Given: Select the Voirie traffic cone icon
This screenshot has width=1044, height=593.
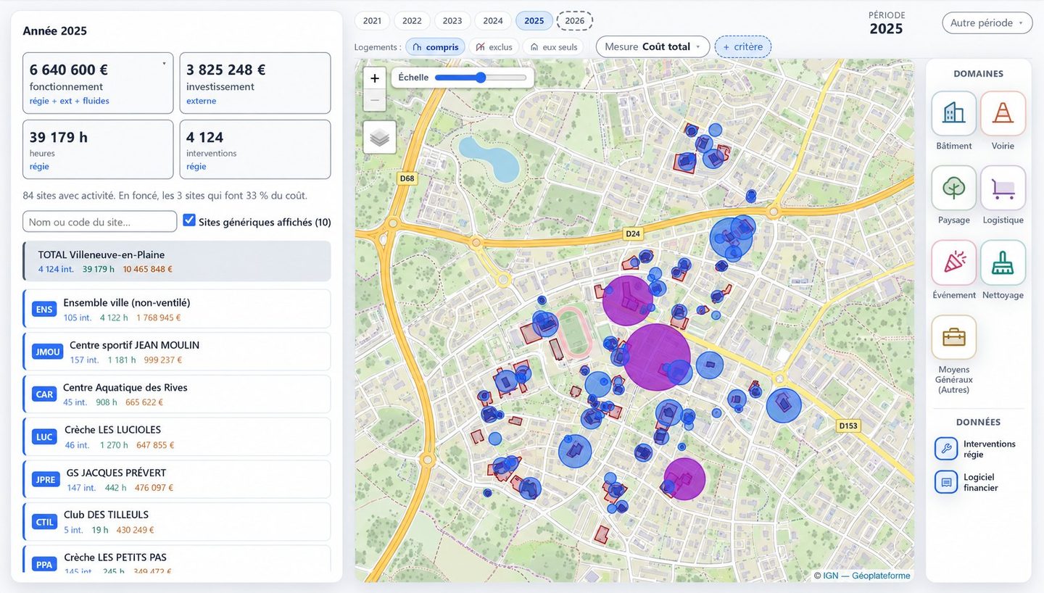Looking at the screenshot, I should click(x=1003, y=113).
